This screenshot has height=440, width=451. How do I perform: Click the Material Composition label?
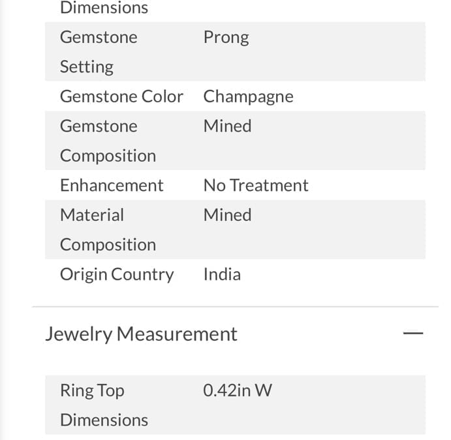pos(108,229)
